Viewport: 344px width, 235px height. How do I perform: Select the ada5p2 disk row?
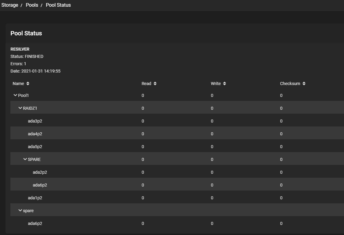coord(35,147)
